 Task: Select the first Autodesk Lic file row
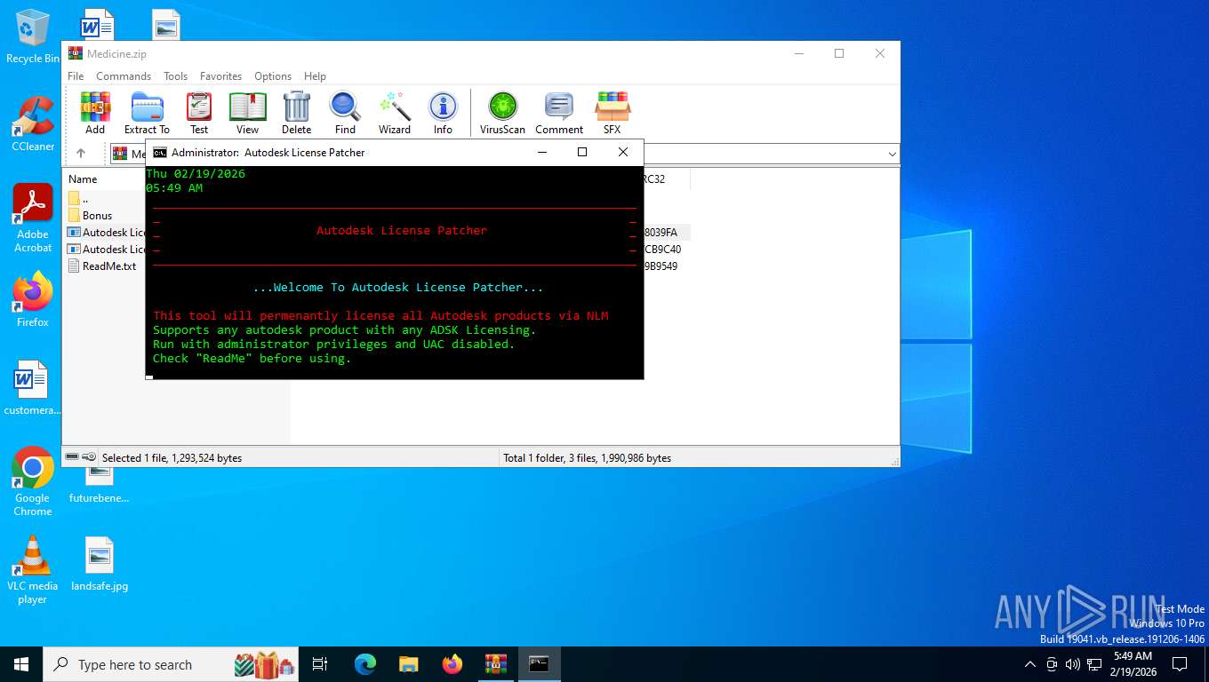(105, 233)
